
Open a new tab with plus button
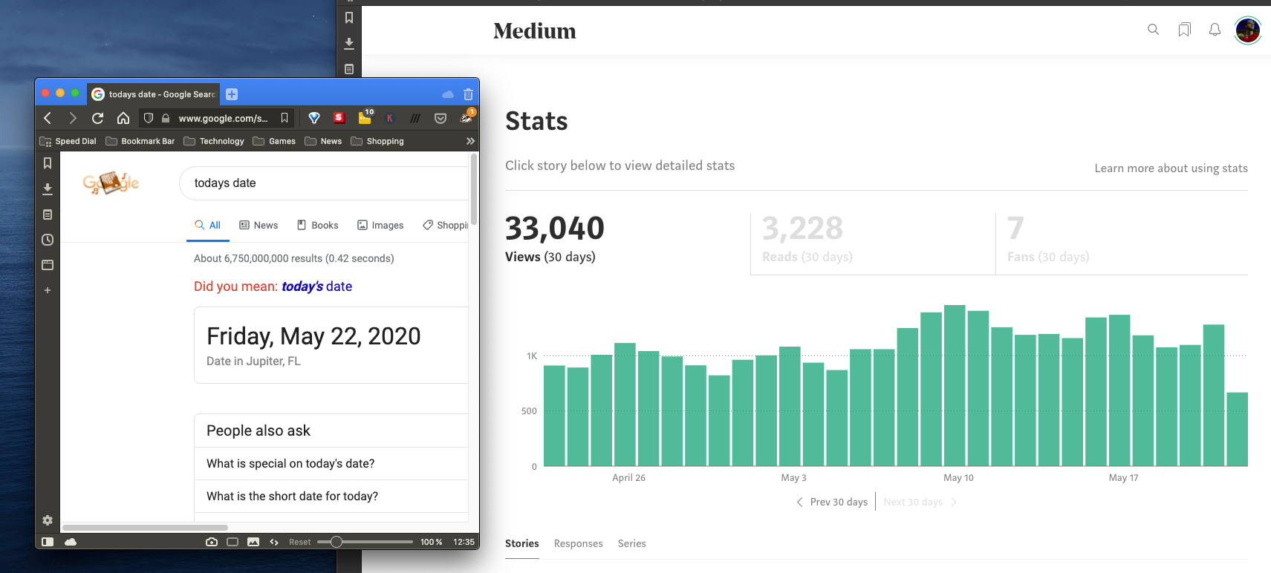click(x=232, y=94)
